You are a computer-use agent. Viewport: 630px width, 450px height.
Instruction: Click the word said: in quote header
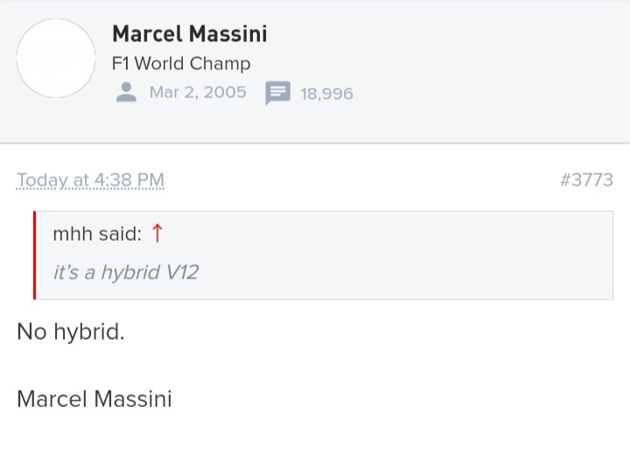[120, 234]
